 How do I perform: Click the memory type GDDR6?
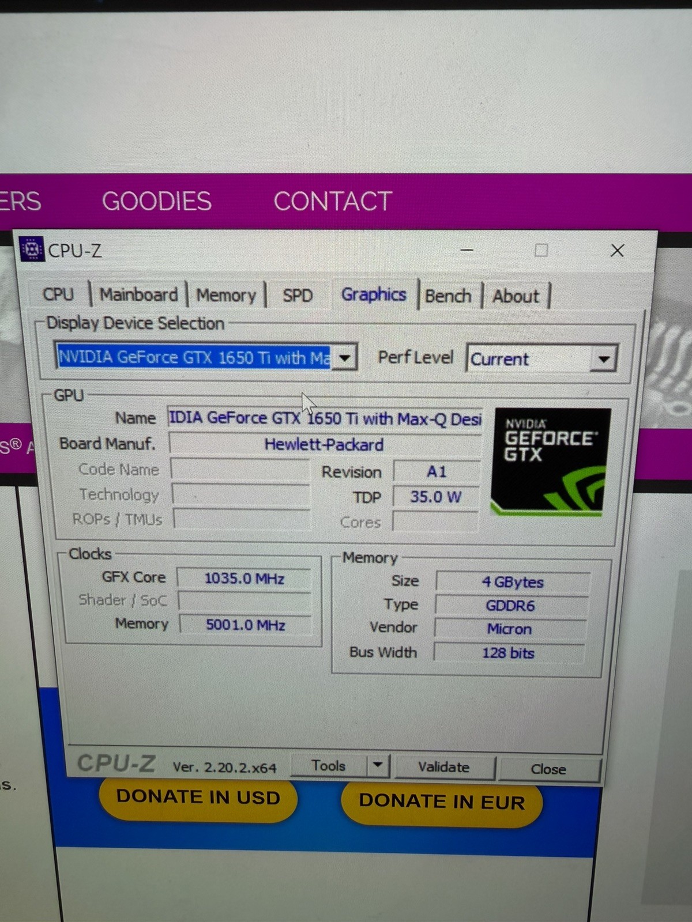point(511,606)
